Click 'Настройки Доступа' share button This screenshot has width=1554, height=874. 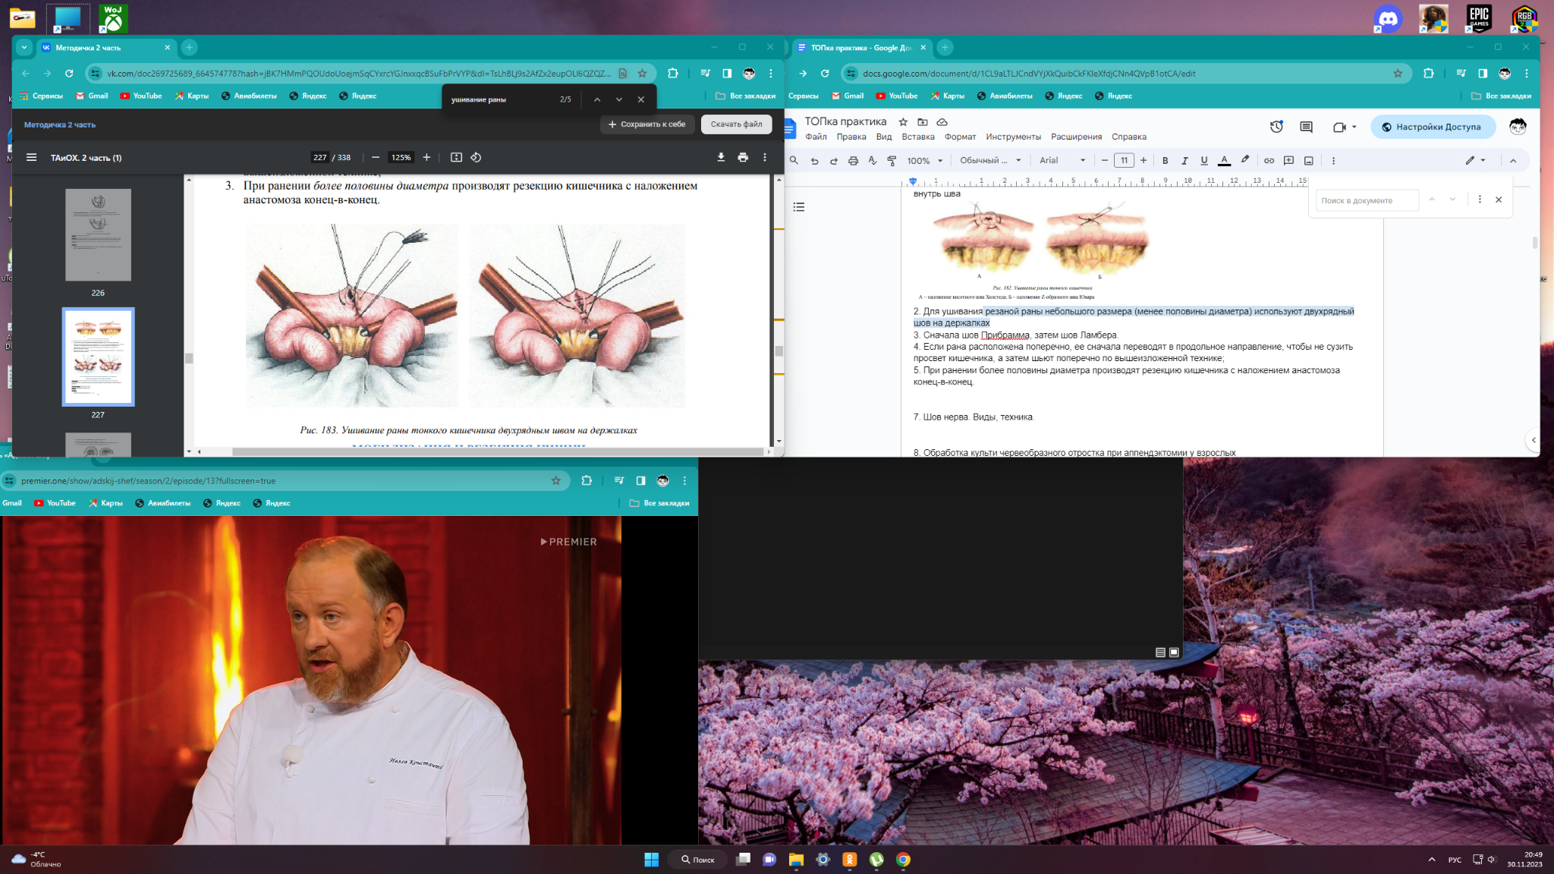click(1433, 127)
